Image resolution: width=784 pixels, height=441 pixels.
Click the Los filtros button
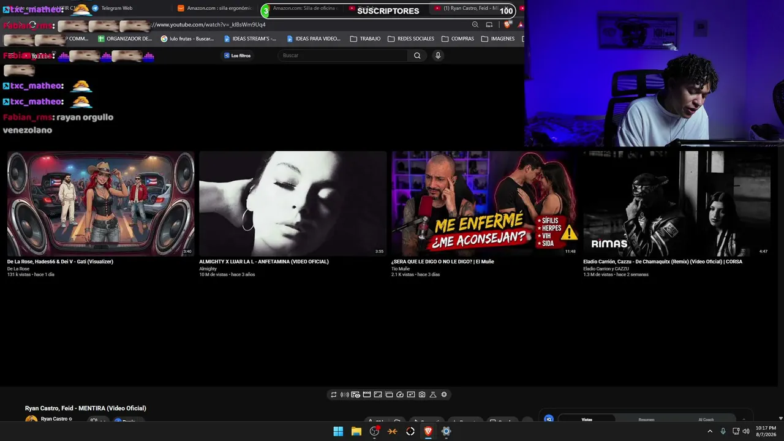coord(237,56)
